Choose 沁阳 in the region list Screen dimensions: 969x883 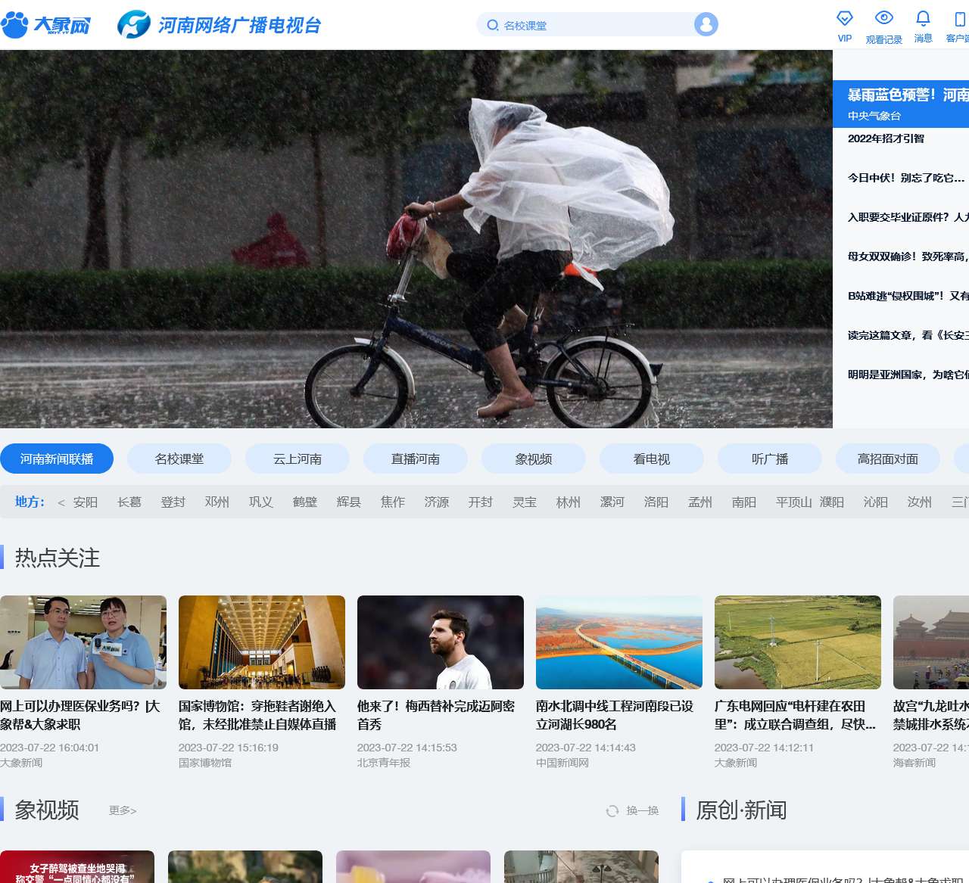point(876,502)
